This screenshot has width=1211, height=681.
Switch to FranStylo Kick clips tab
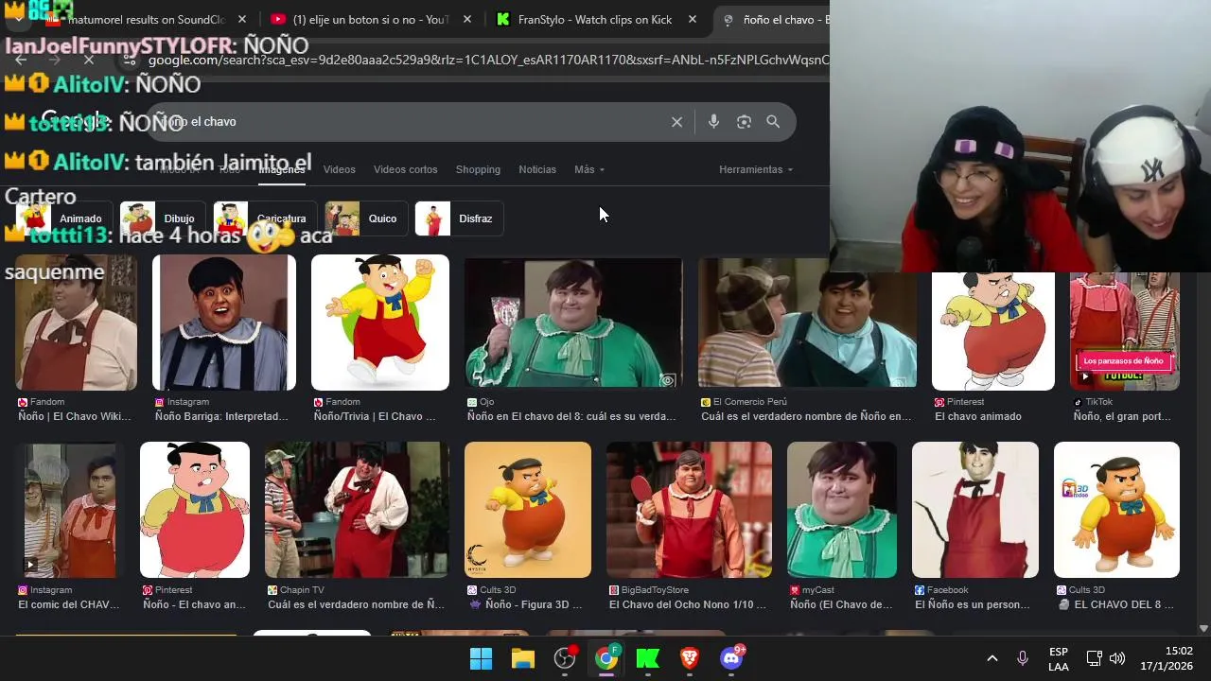click(596, 19)
